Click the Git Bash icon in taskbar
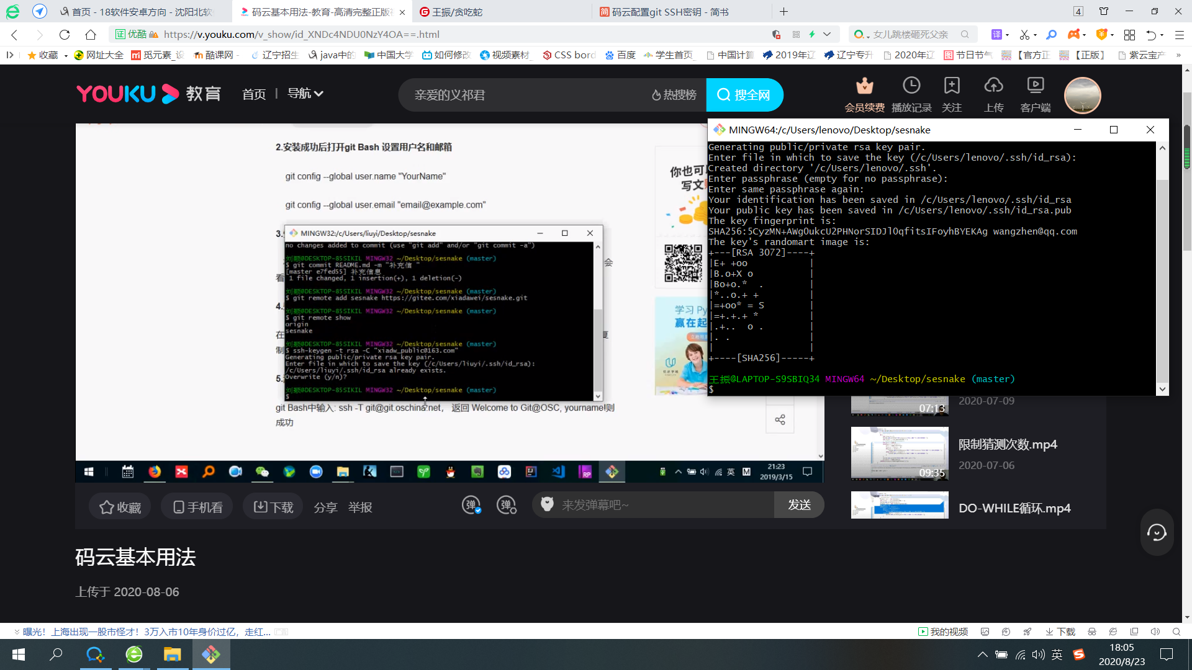 pyautogui.click(x=211, y=654)
